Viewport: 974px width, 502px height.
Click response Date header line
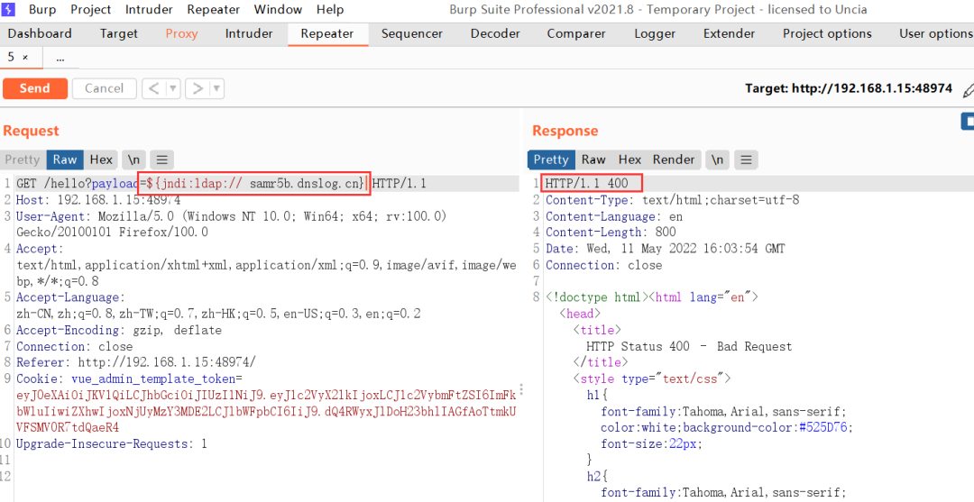point(665,248)
